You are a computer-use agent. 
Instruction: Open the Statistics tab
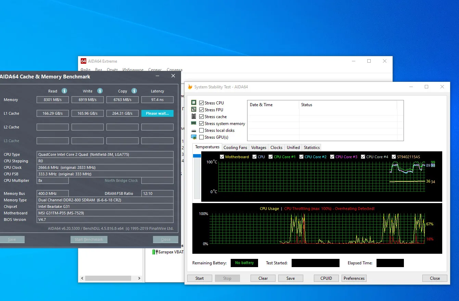(311, 148)
